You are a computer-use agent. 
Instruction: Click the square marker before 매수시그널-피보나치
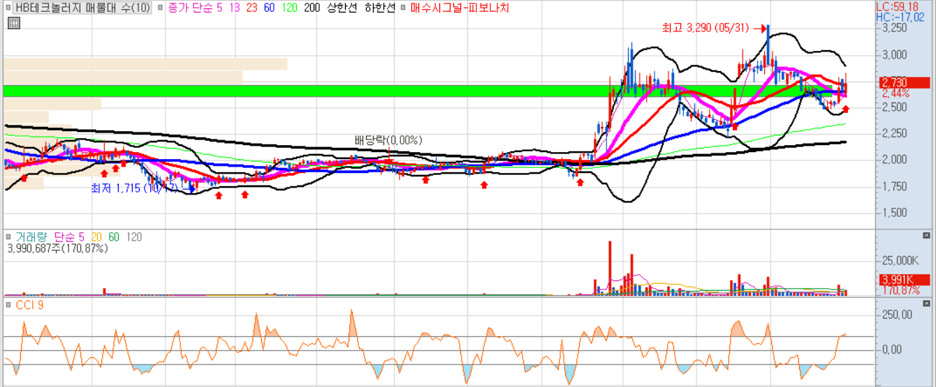(404, 8)
